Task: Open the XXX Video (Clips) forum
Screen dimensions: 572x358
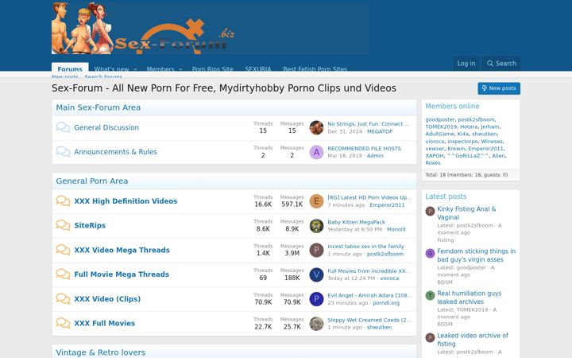Action: 107,299
